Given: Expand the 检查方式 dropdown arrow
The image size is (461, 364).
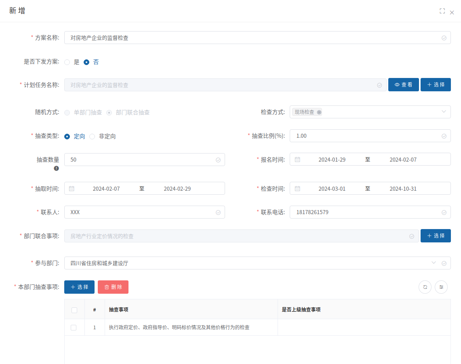Looking at the screenshot, I should [x=444, y=112].
